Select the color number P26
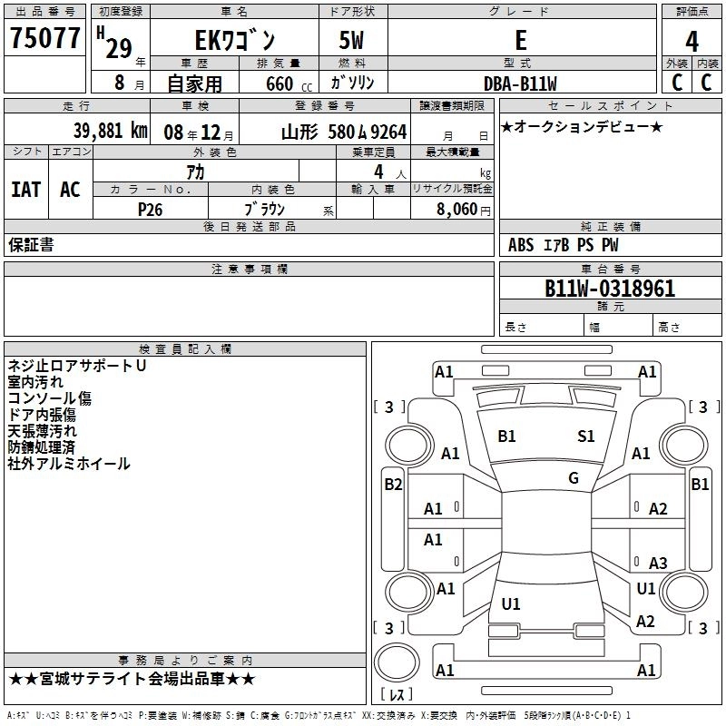 pyautogui.click(x=150, y=210)
